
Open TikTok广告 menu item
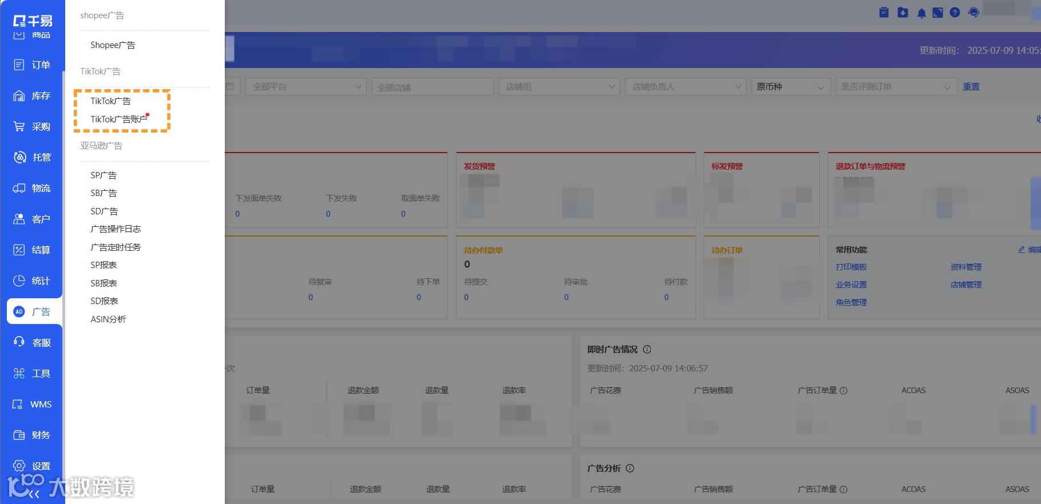pyautogui.click(x=110, y=101)
